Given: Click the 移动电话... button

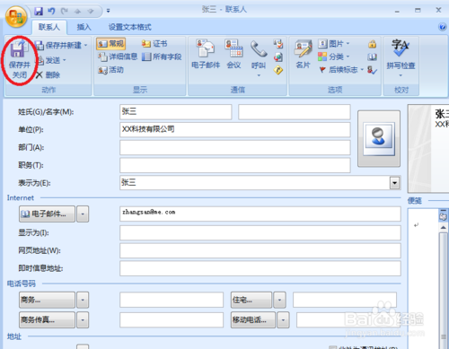Looking at the screenshot, I should pos(253,320).
